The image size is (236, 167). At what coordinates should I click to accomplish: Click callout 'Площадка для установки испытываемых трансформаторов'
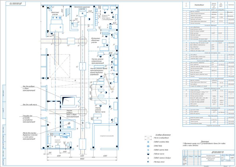click(29, 119)
